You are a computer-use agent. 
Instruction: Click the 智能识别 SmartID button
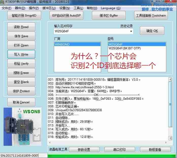click(24, 15)
